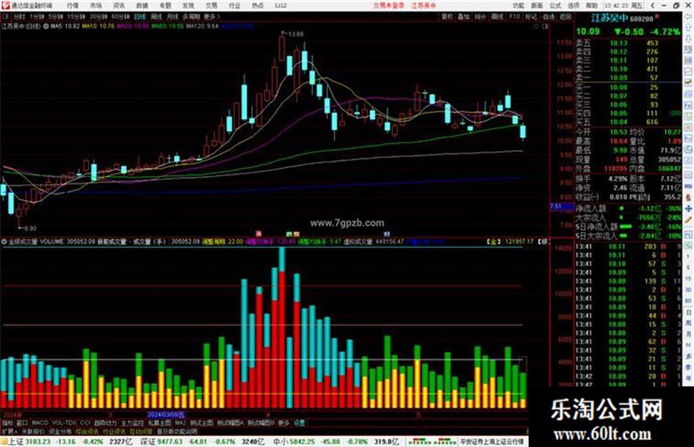Open the 市场 menu
The image size is (694, 447).
point(95,6)
